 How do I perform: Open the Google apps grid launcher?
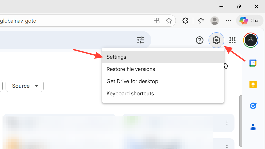[232, 40]
